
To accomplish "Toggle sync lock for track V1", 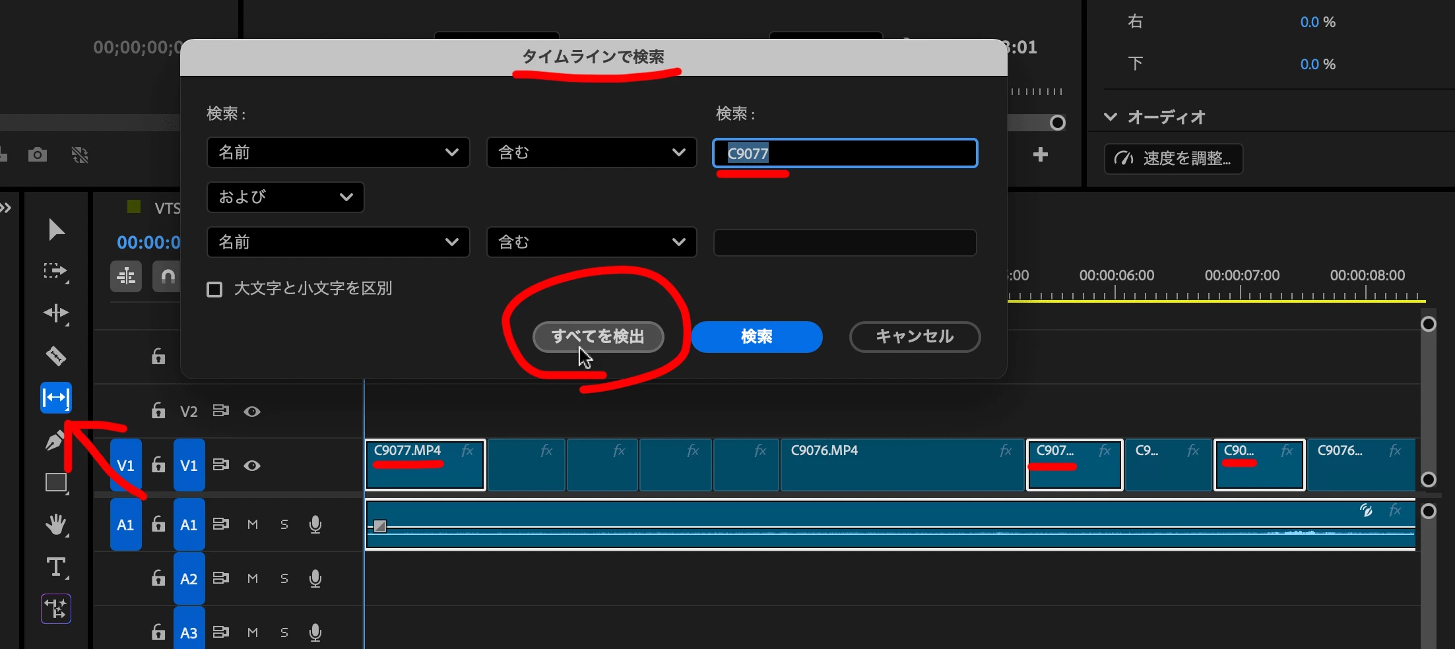I will pyautogui.click(x=221, y=465).
